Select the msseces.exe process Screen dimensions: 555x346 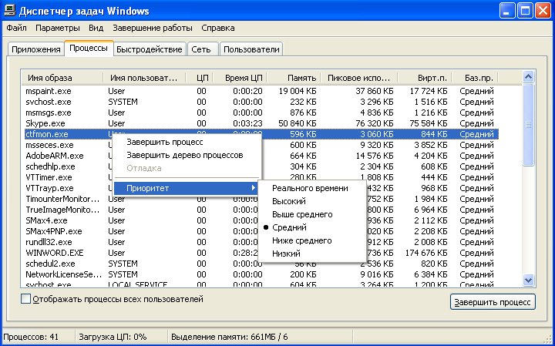[x=49, y=145]
